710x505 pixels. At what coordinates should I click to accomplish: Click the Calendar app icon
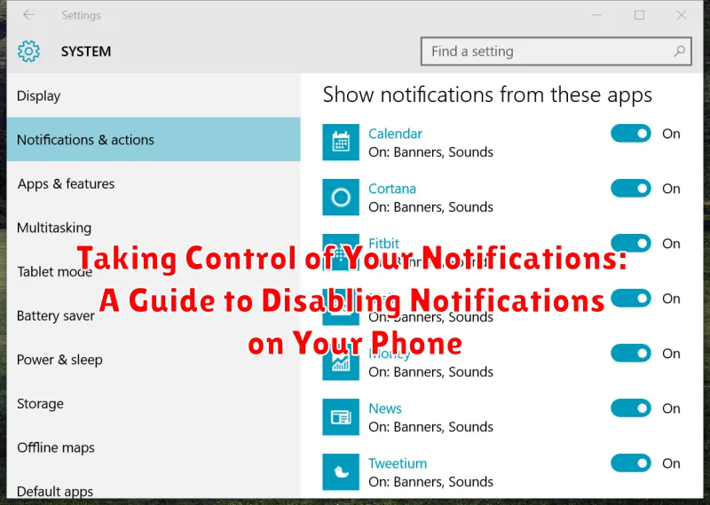coord(341,142)
